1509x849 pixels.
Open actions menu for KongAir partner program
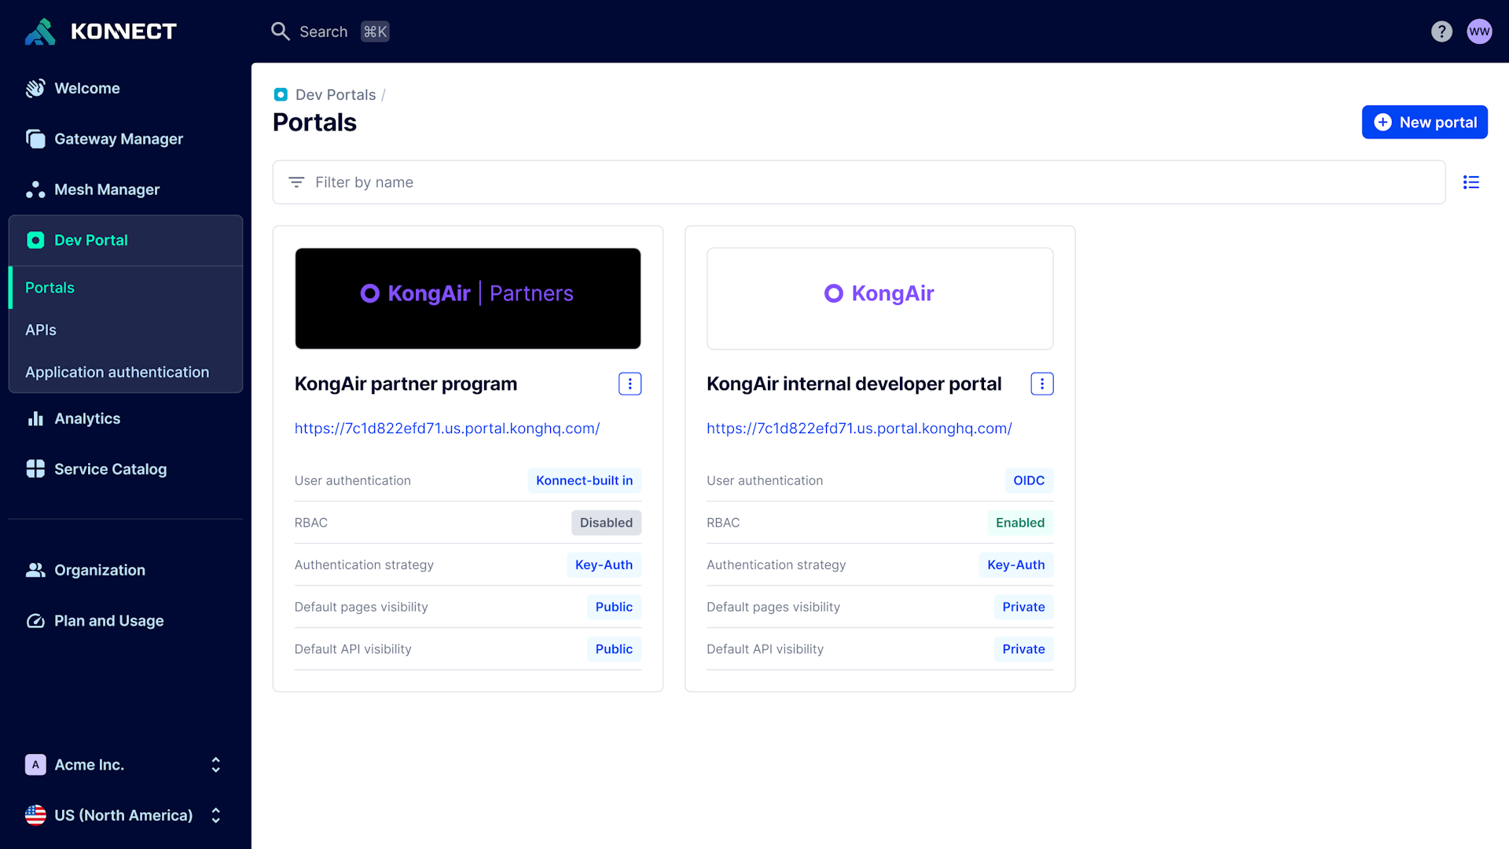pyautogui.click(x=630, y=384)
